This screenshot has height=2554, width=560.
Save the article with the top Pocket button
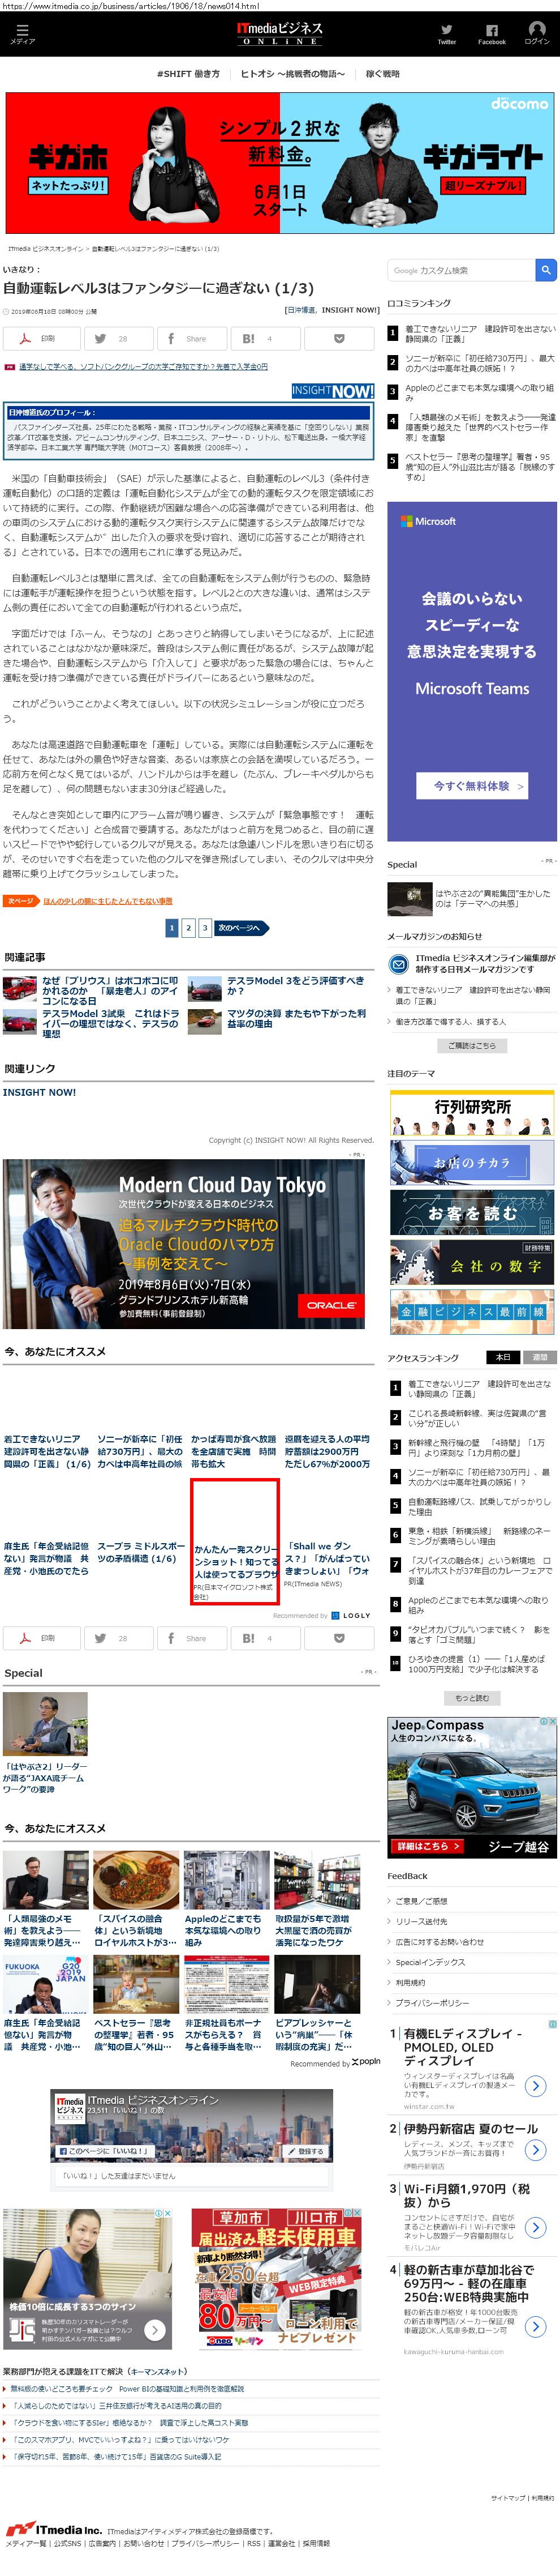coord(340,338)
